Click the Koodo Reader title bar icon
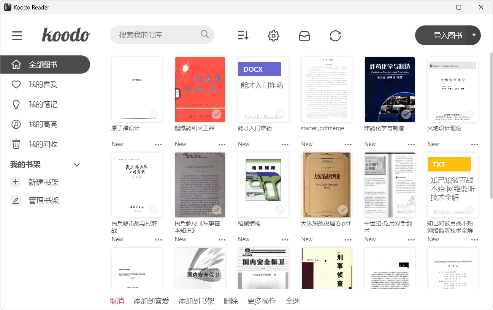The height and width of the screenshot is (310, 493). point(7,7)
